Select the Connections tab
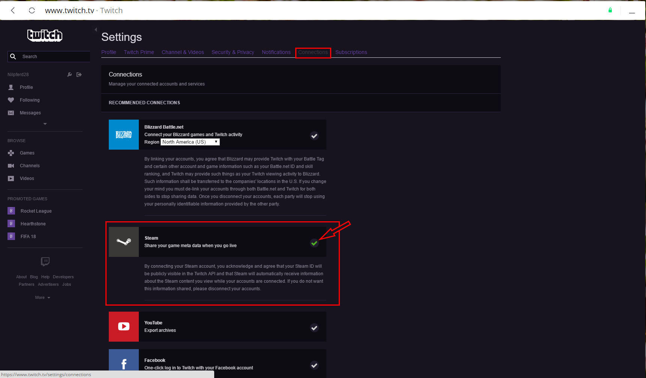 pyautogui.click(x=313, y=52)
